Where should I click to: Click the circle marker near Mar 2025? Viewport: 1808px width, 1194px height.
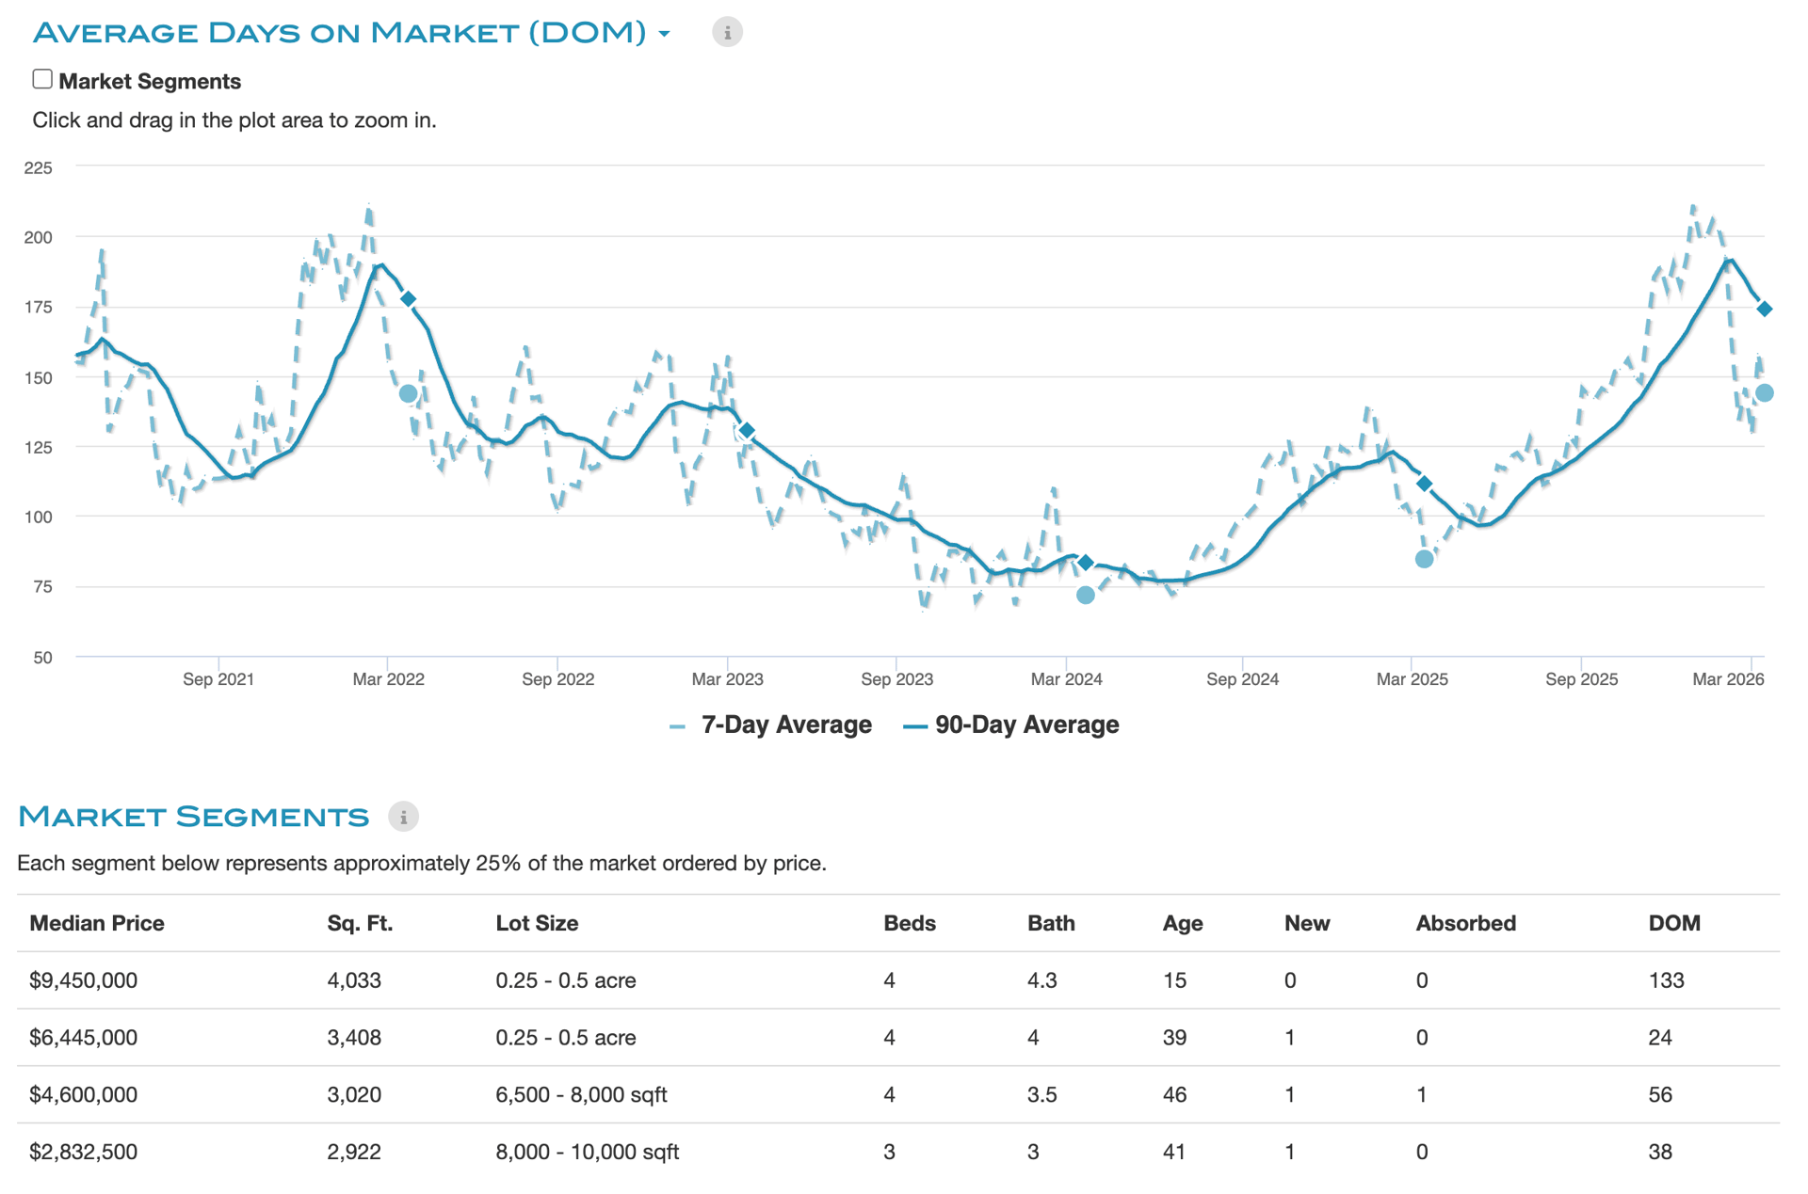(x=1424, y=559)
